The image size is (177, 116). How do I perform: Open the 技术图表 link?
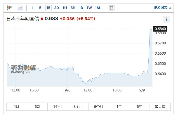click(x=162, y=8)
